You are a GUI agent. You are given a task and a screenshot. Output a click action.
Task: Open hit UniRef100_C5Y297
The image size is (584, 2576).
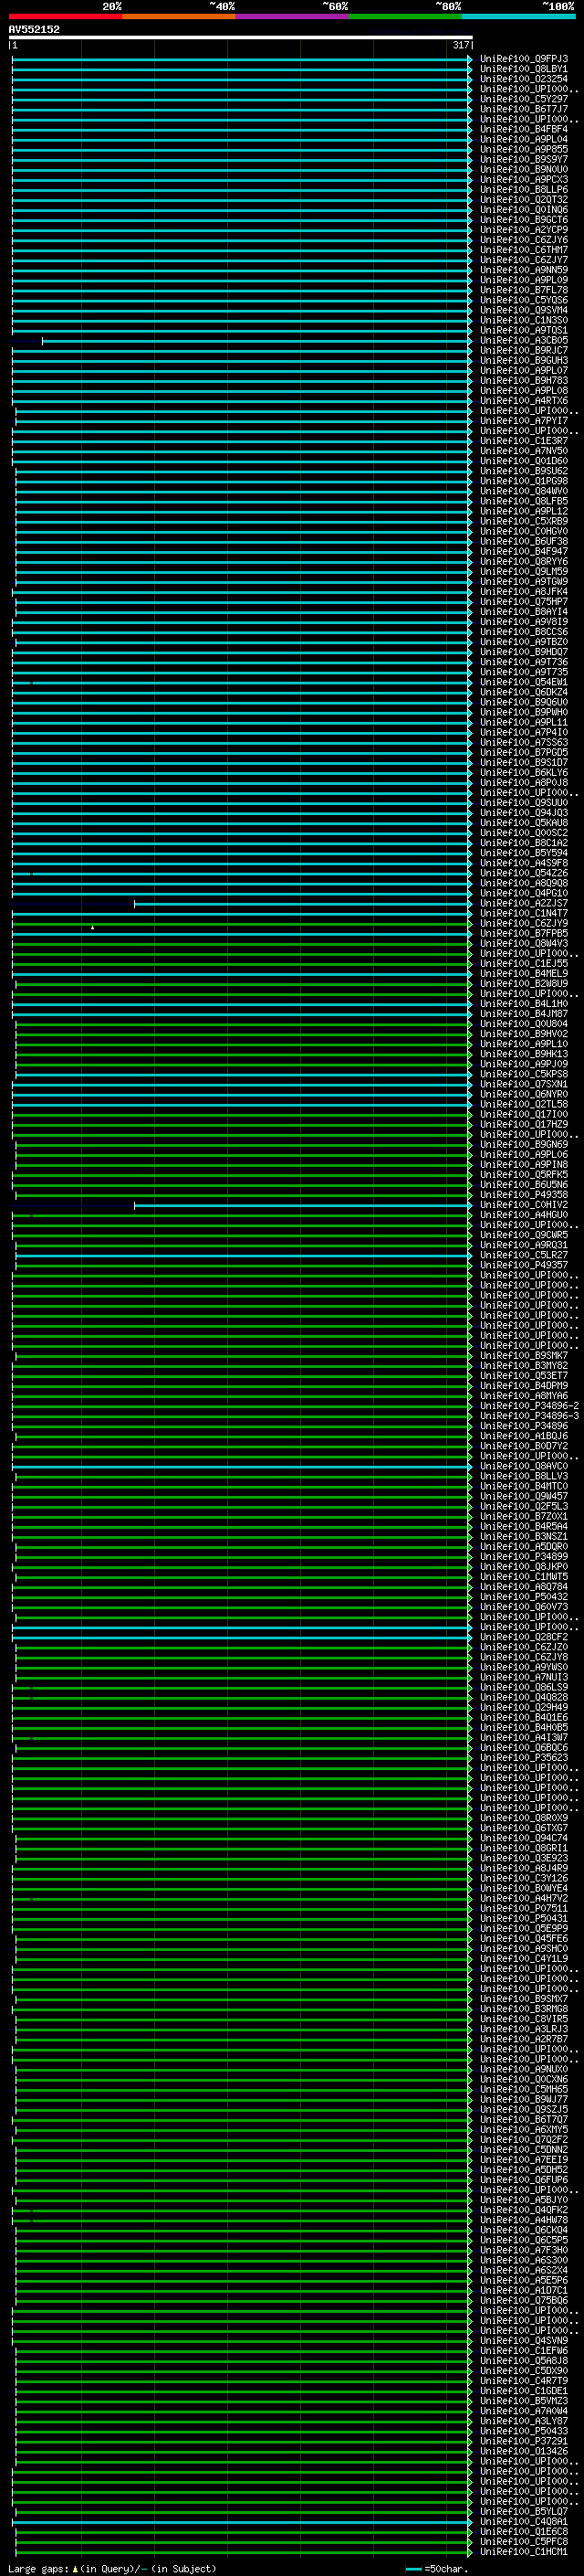524,99
